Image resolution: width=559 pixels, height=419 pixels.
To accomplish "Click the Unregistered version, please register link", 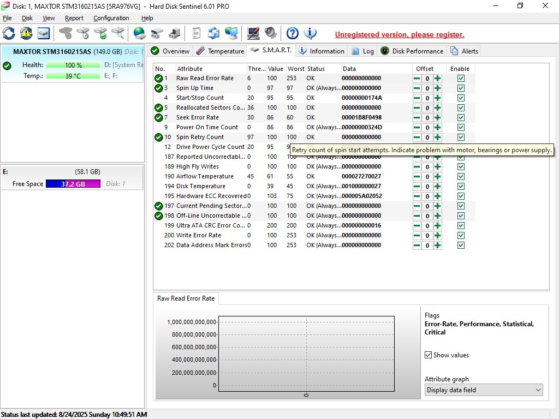I will point(400,34).
